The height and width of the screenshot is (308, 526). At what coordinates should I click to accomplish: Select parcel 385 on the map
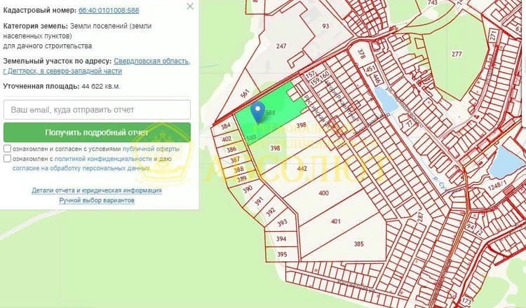point(358,244)
